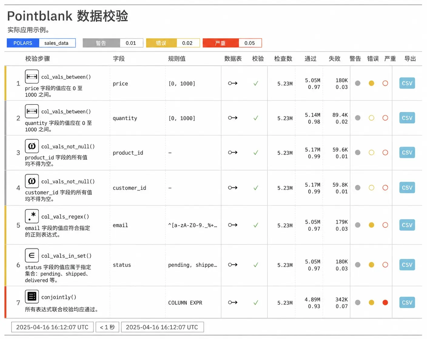This screenshot has width=427, height=339.
Task: Click the 检查数 column header
Action: pos(283,59)
